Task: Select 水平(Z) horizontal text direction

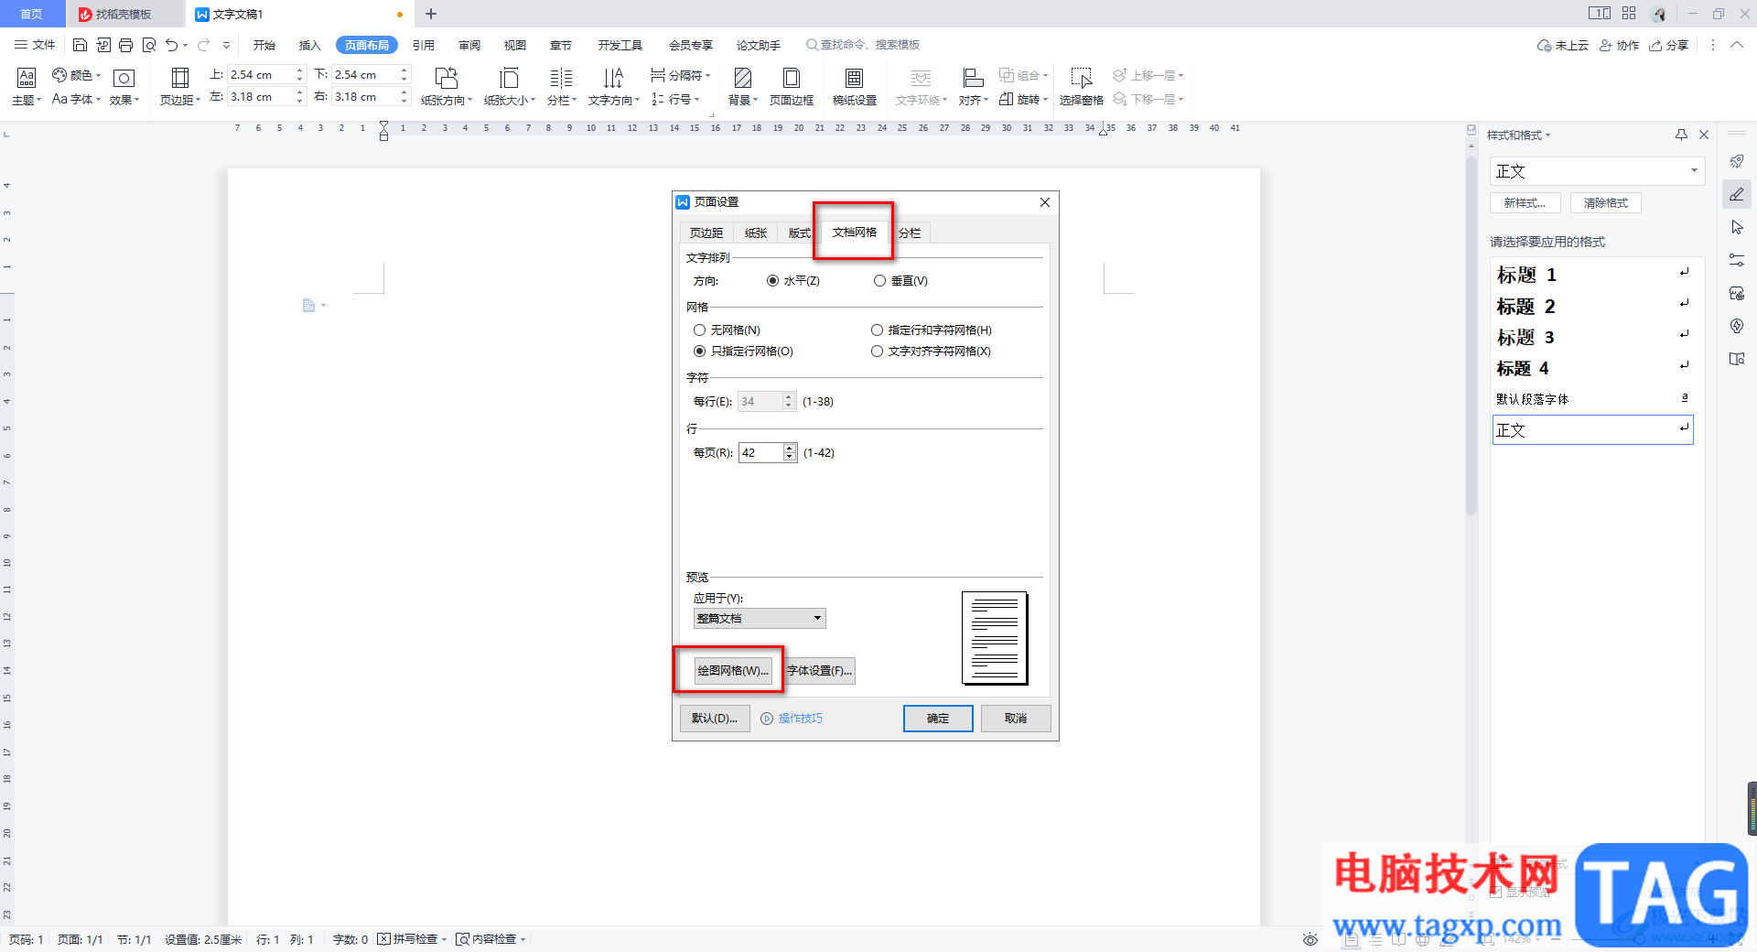Action: [793, 281]
